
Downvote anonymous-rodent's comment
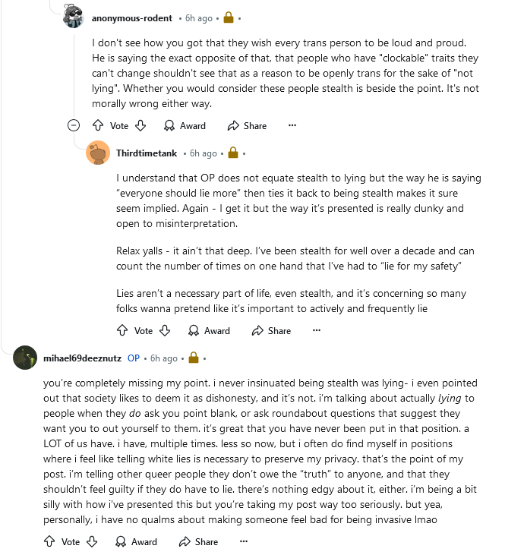pyautogui.click(x=140, y=126)
